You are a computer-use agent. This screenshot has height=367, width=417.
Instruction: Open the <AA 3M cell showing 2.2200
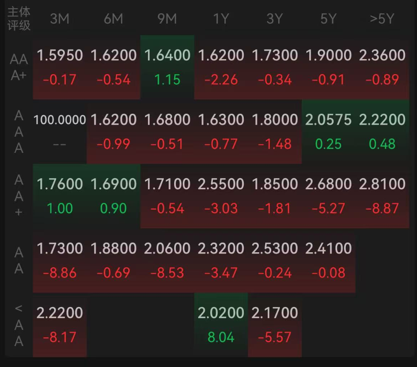pyautogui.click(x=60, y=325)
